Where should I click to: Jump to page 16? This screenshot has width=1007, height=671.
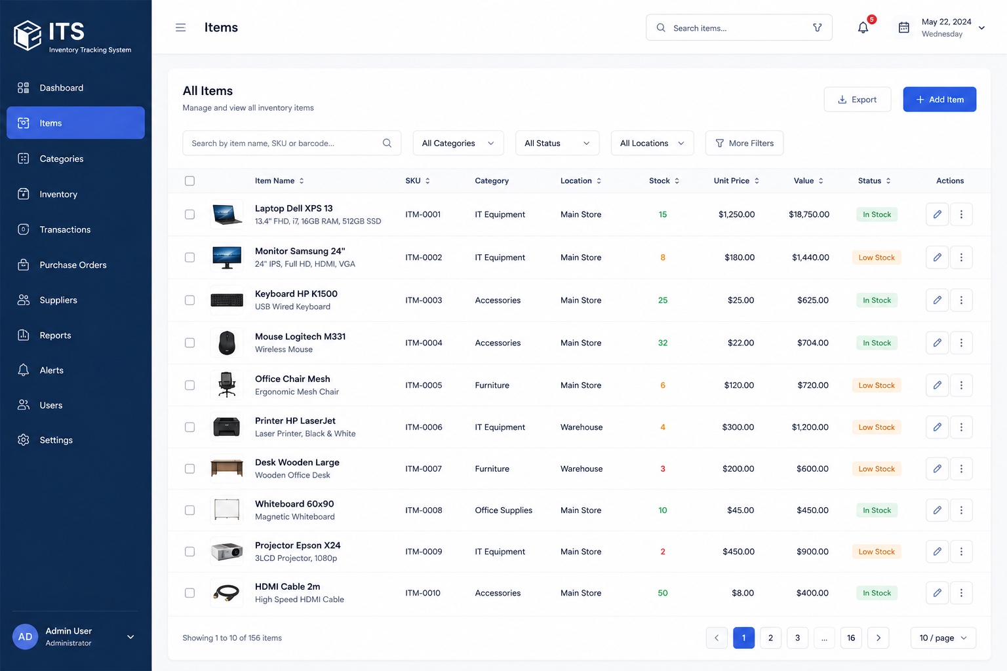click(851, 638)
